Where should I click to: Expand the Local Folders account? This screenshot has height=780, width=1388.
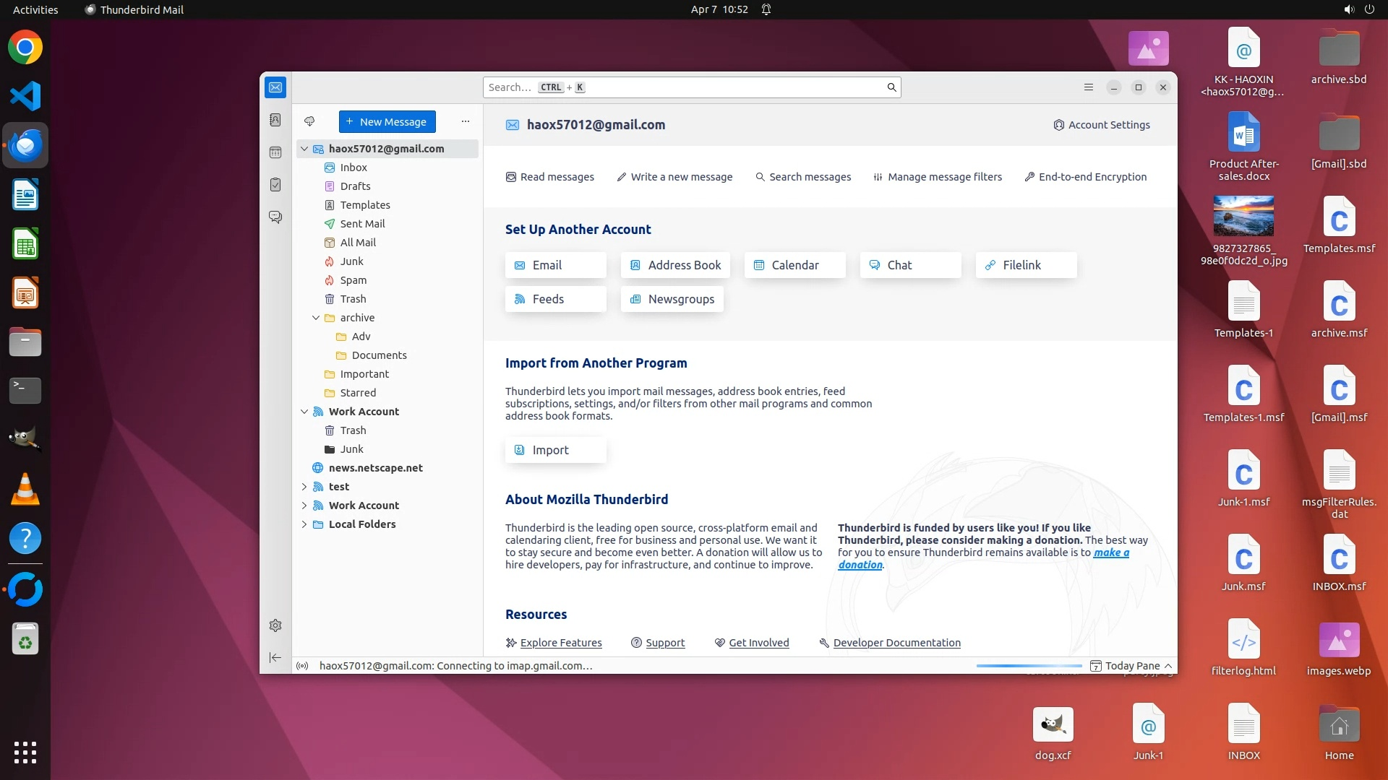click(304, 524)
